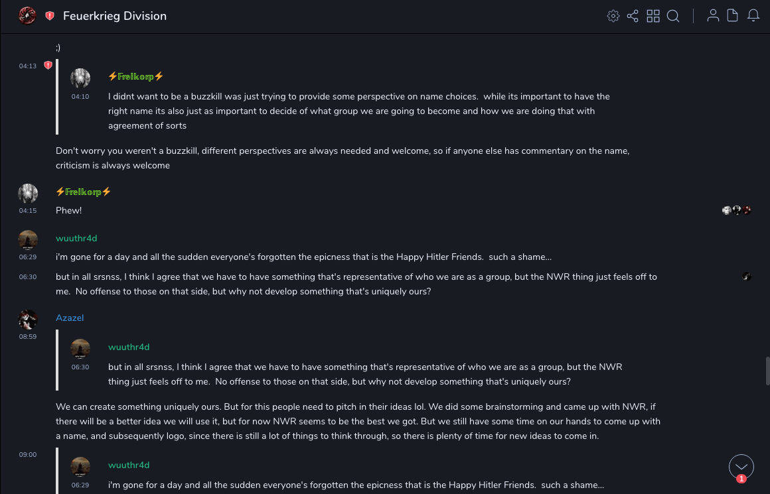Open the room settings gear icon
This screenshot has height=494, width=770.
click(x=613, y=16)
